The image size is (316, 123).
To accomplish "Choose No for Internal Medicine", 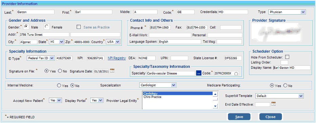I will click(72, 86).
